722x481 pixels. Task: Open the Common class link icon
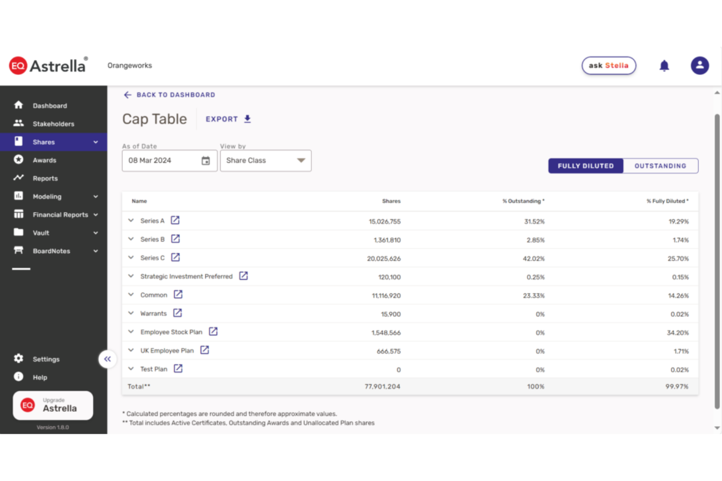[178, 294]
